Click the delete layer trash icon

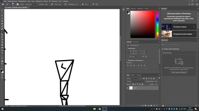pos(157,105)
